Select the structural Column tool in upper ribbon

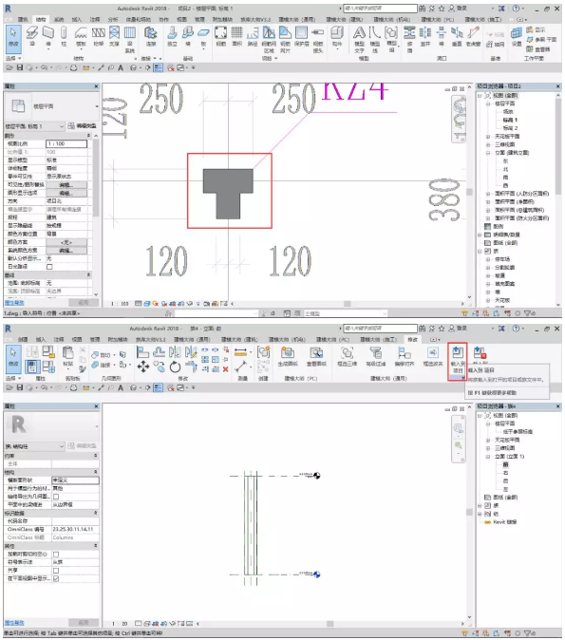(x=64, y=36)
